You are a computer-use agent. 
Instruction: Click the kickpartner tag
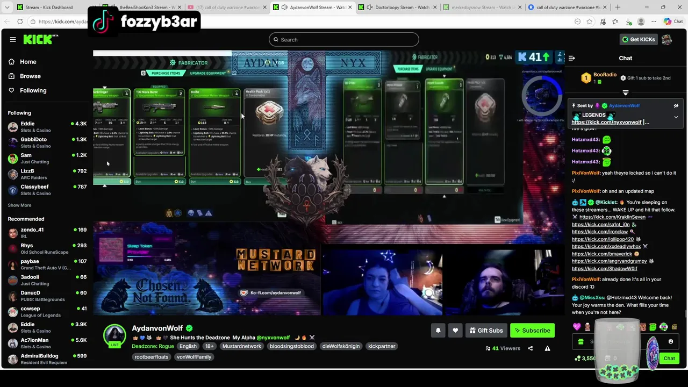tap(382, 346)
